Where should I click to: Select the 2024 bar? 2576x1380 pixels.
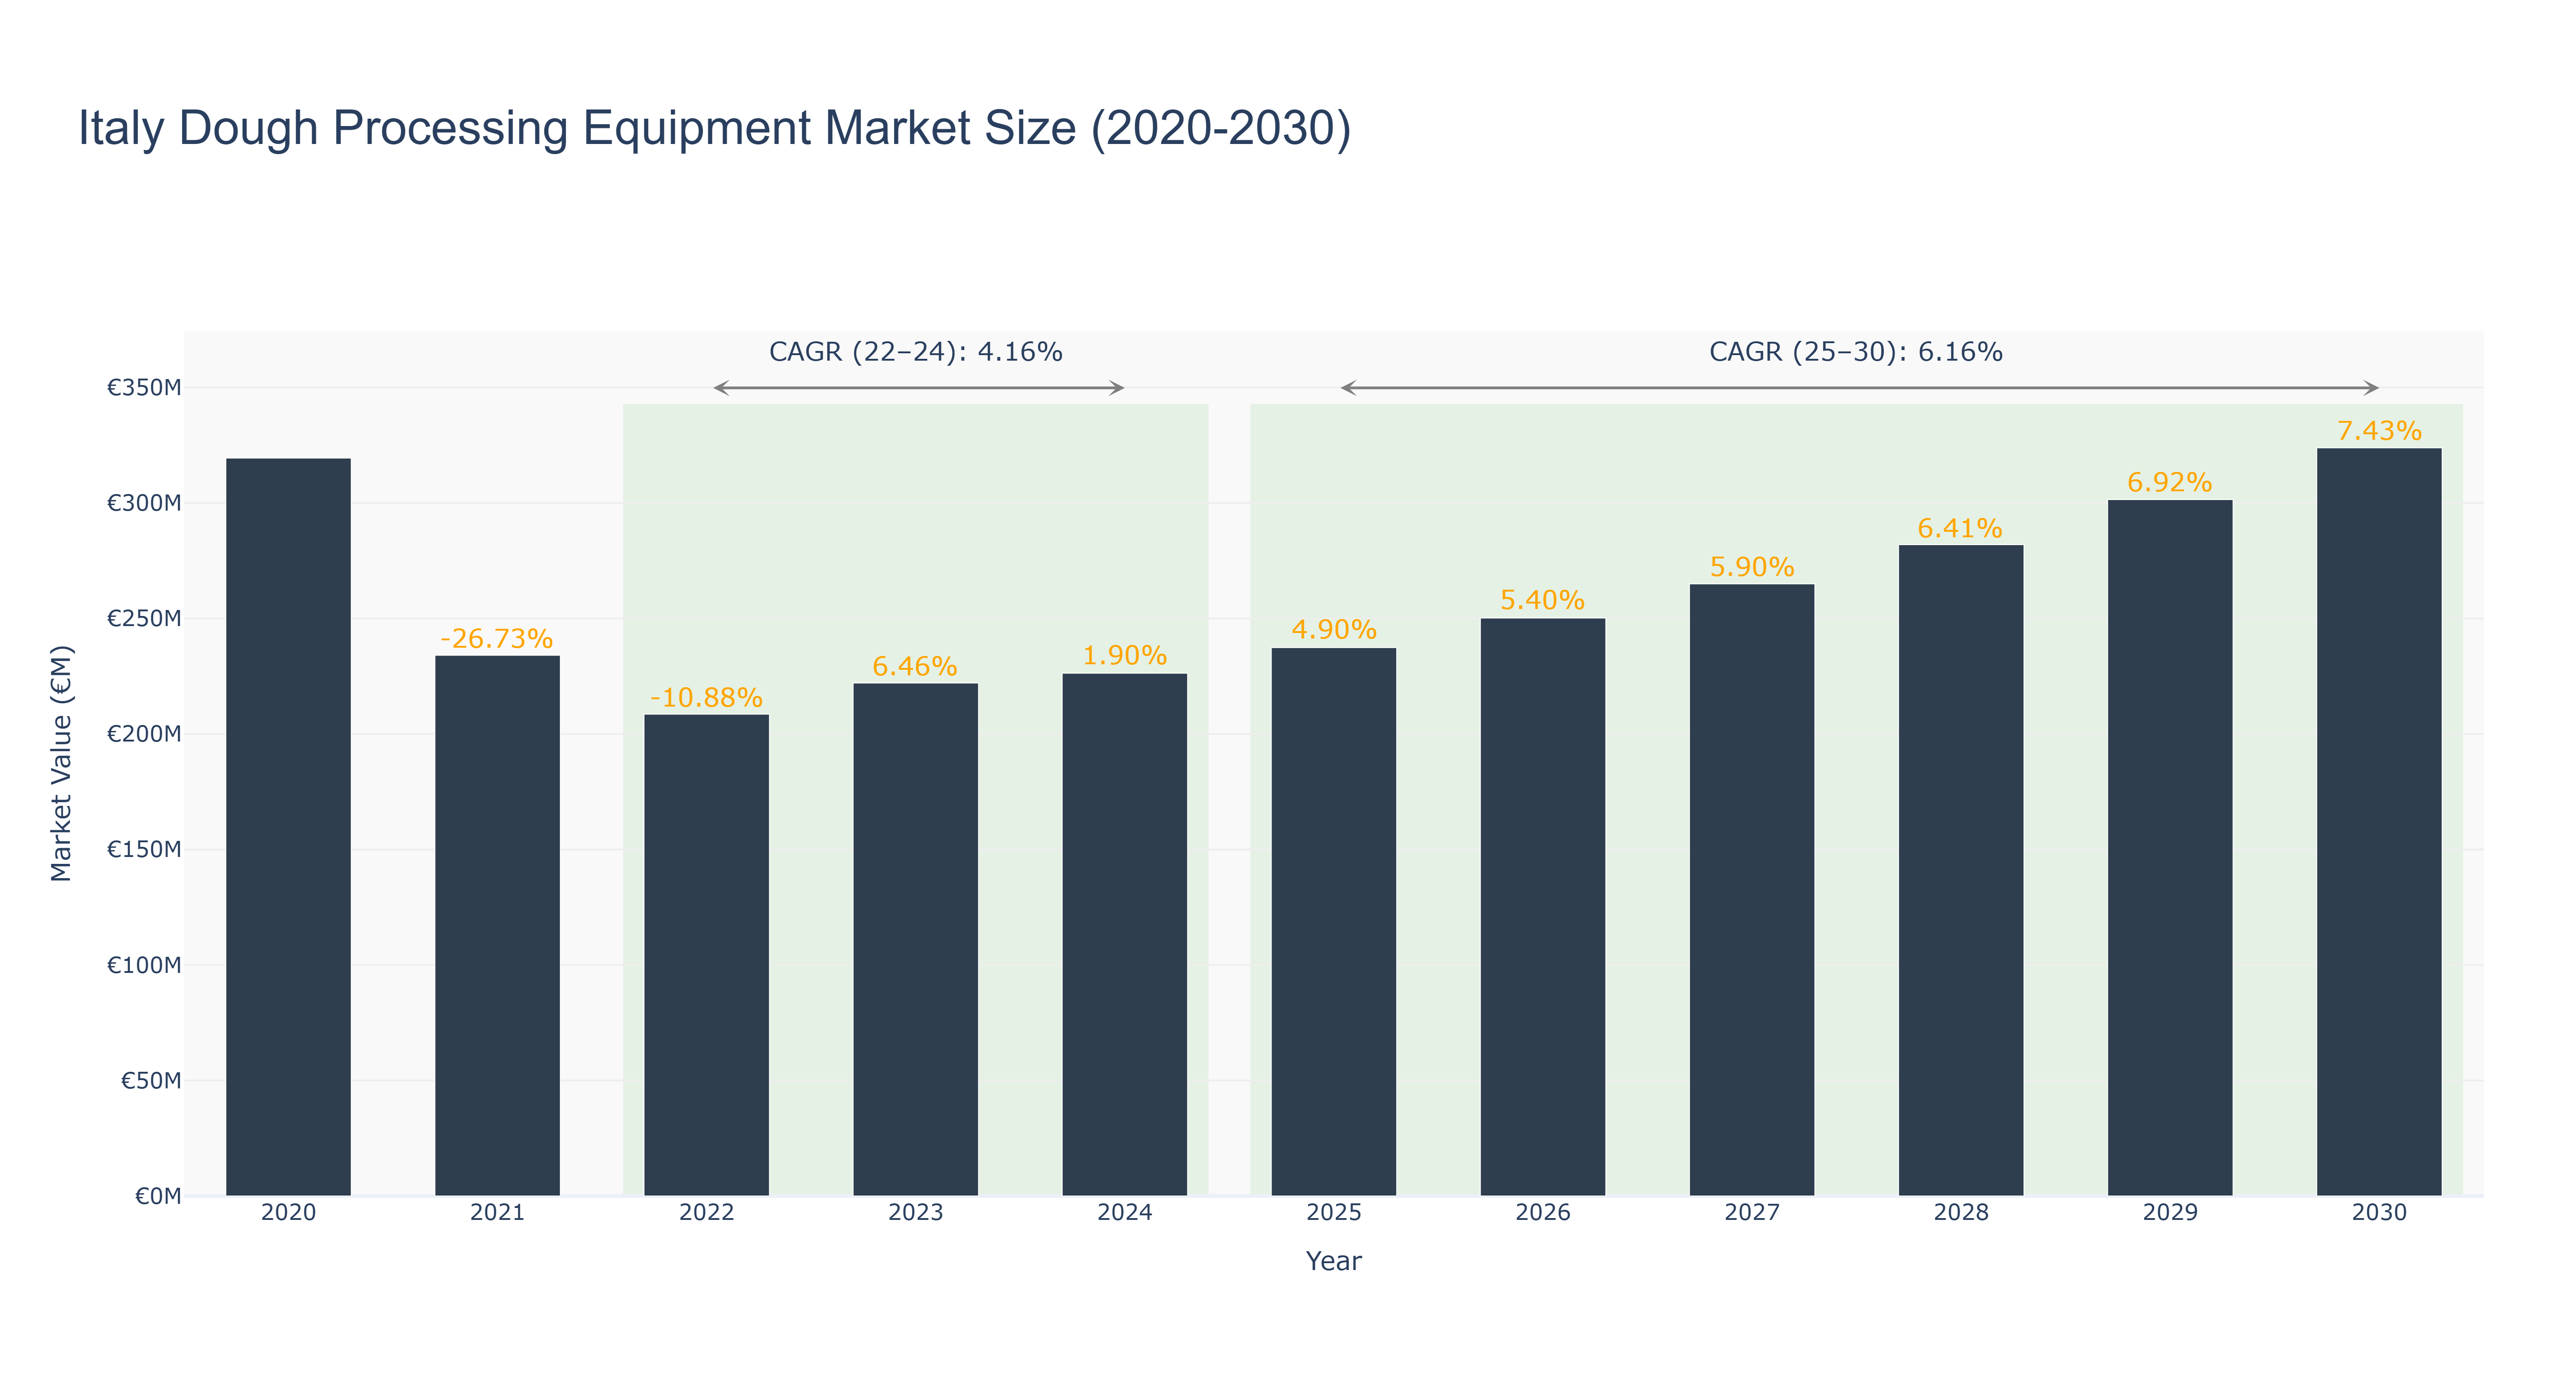(x=1124, y=935)
